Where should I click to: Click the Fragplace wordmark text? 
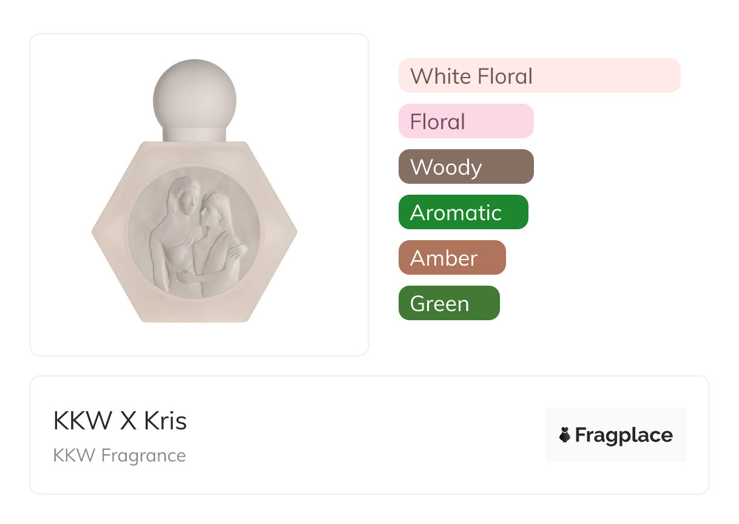pos(624,435)
